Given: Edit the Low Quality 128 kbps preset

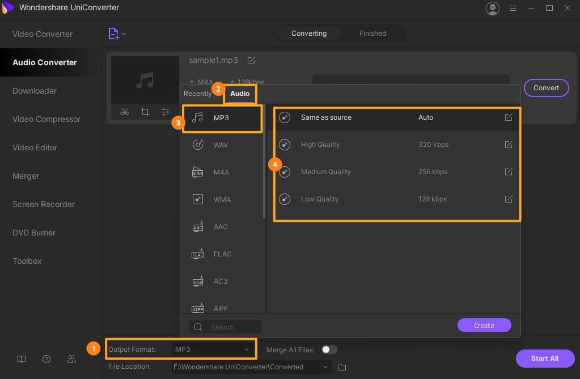Looking at the screenshot, I should (x=509, y=199).
